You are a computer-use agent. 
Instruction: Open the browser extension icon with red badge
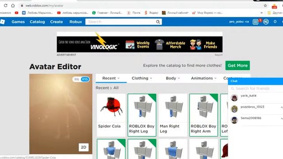pos(274,6)
